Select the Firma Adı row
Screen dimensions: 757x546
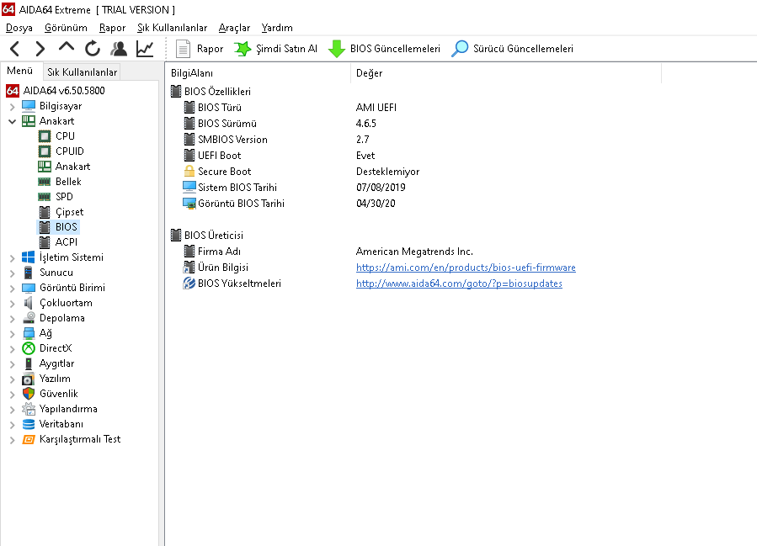[x=415, y=252]
